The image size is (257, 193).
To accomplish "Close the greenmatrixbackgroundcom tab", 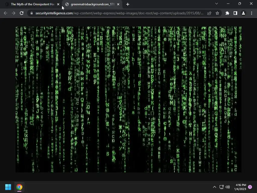I will coord(118,4).
